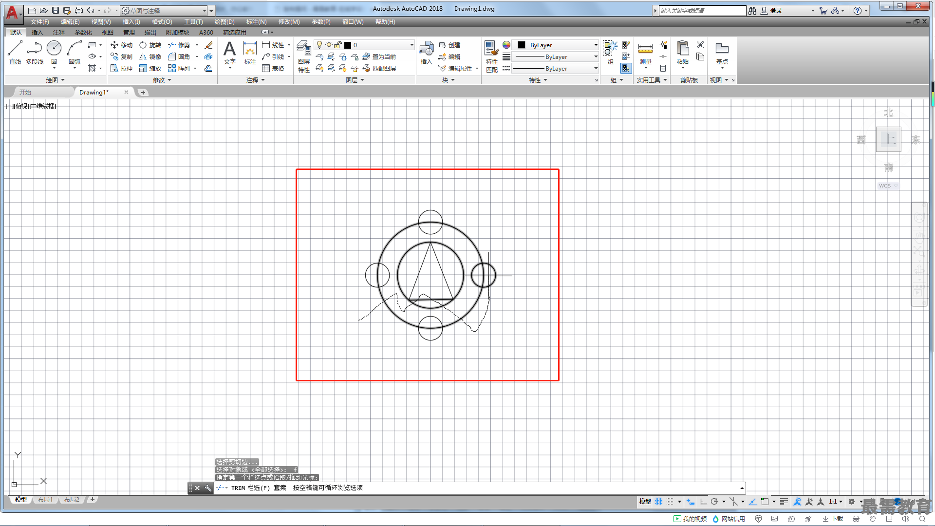This screenshot has width=935, height=526.
Task: Click the Make Current (置为当前) button
Action: point(379,56)
